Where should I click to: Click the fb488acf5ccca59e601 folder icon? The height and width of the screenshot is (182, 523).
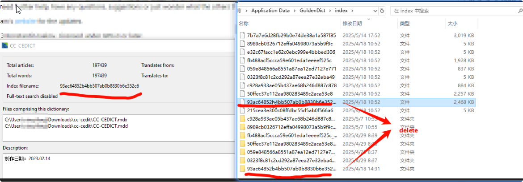242,136
